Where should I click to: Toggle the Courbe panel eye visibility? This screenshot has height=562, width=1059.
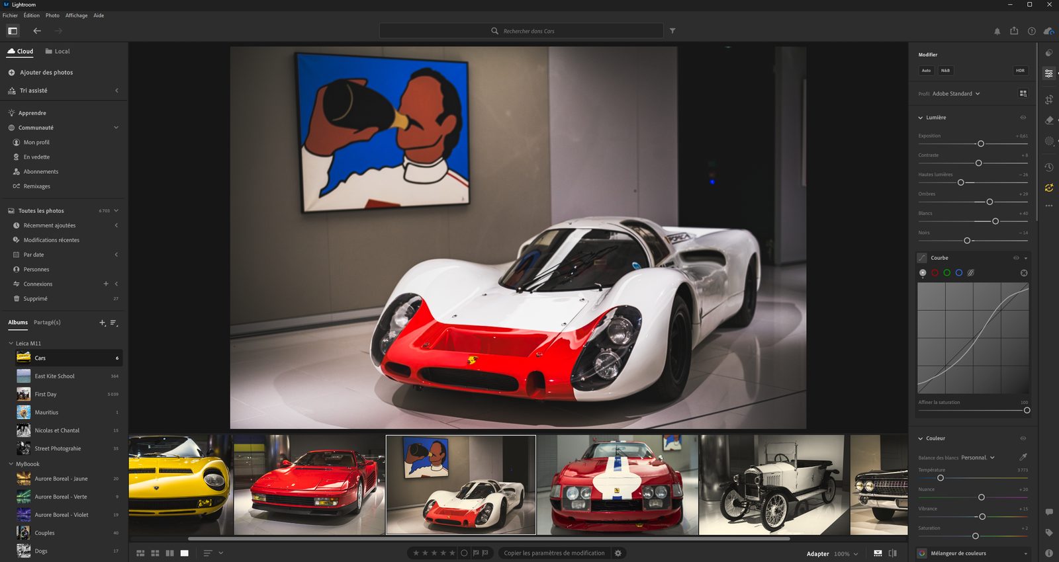tap(1016, 258)
